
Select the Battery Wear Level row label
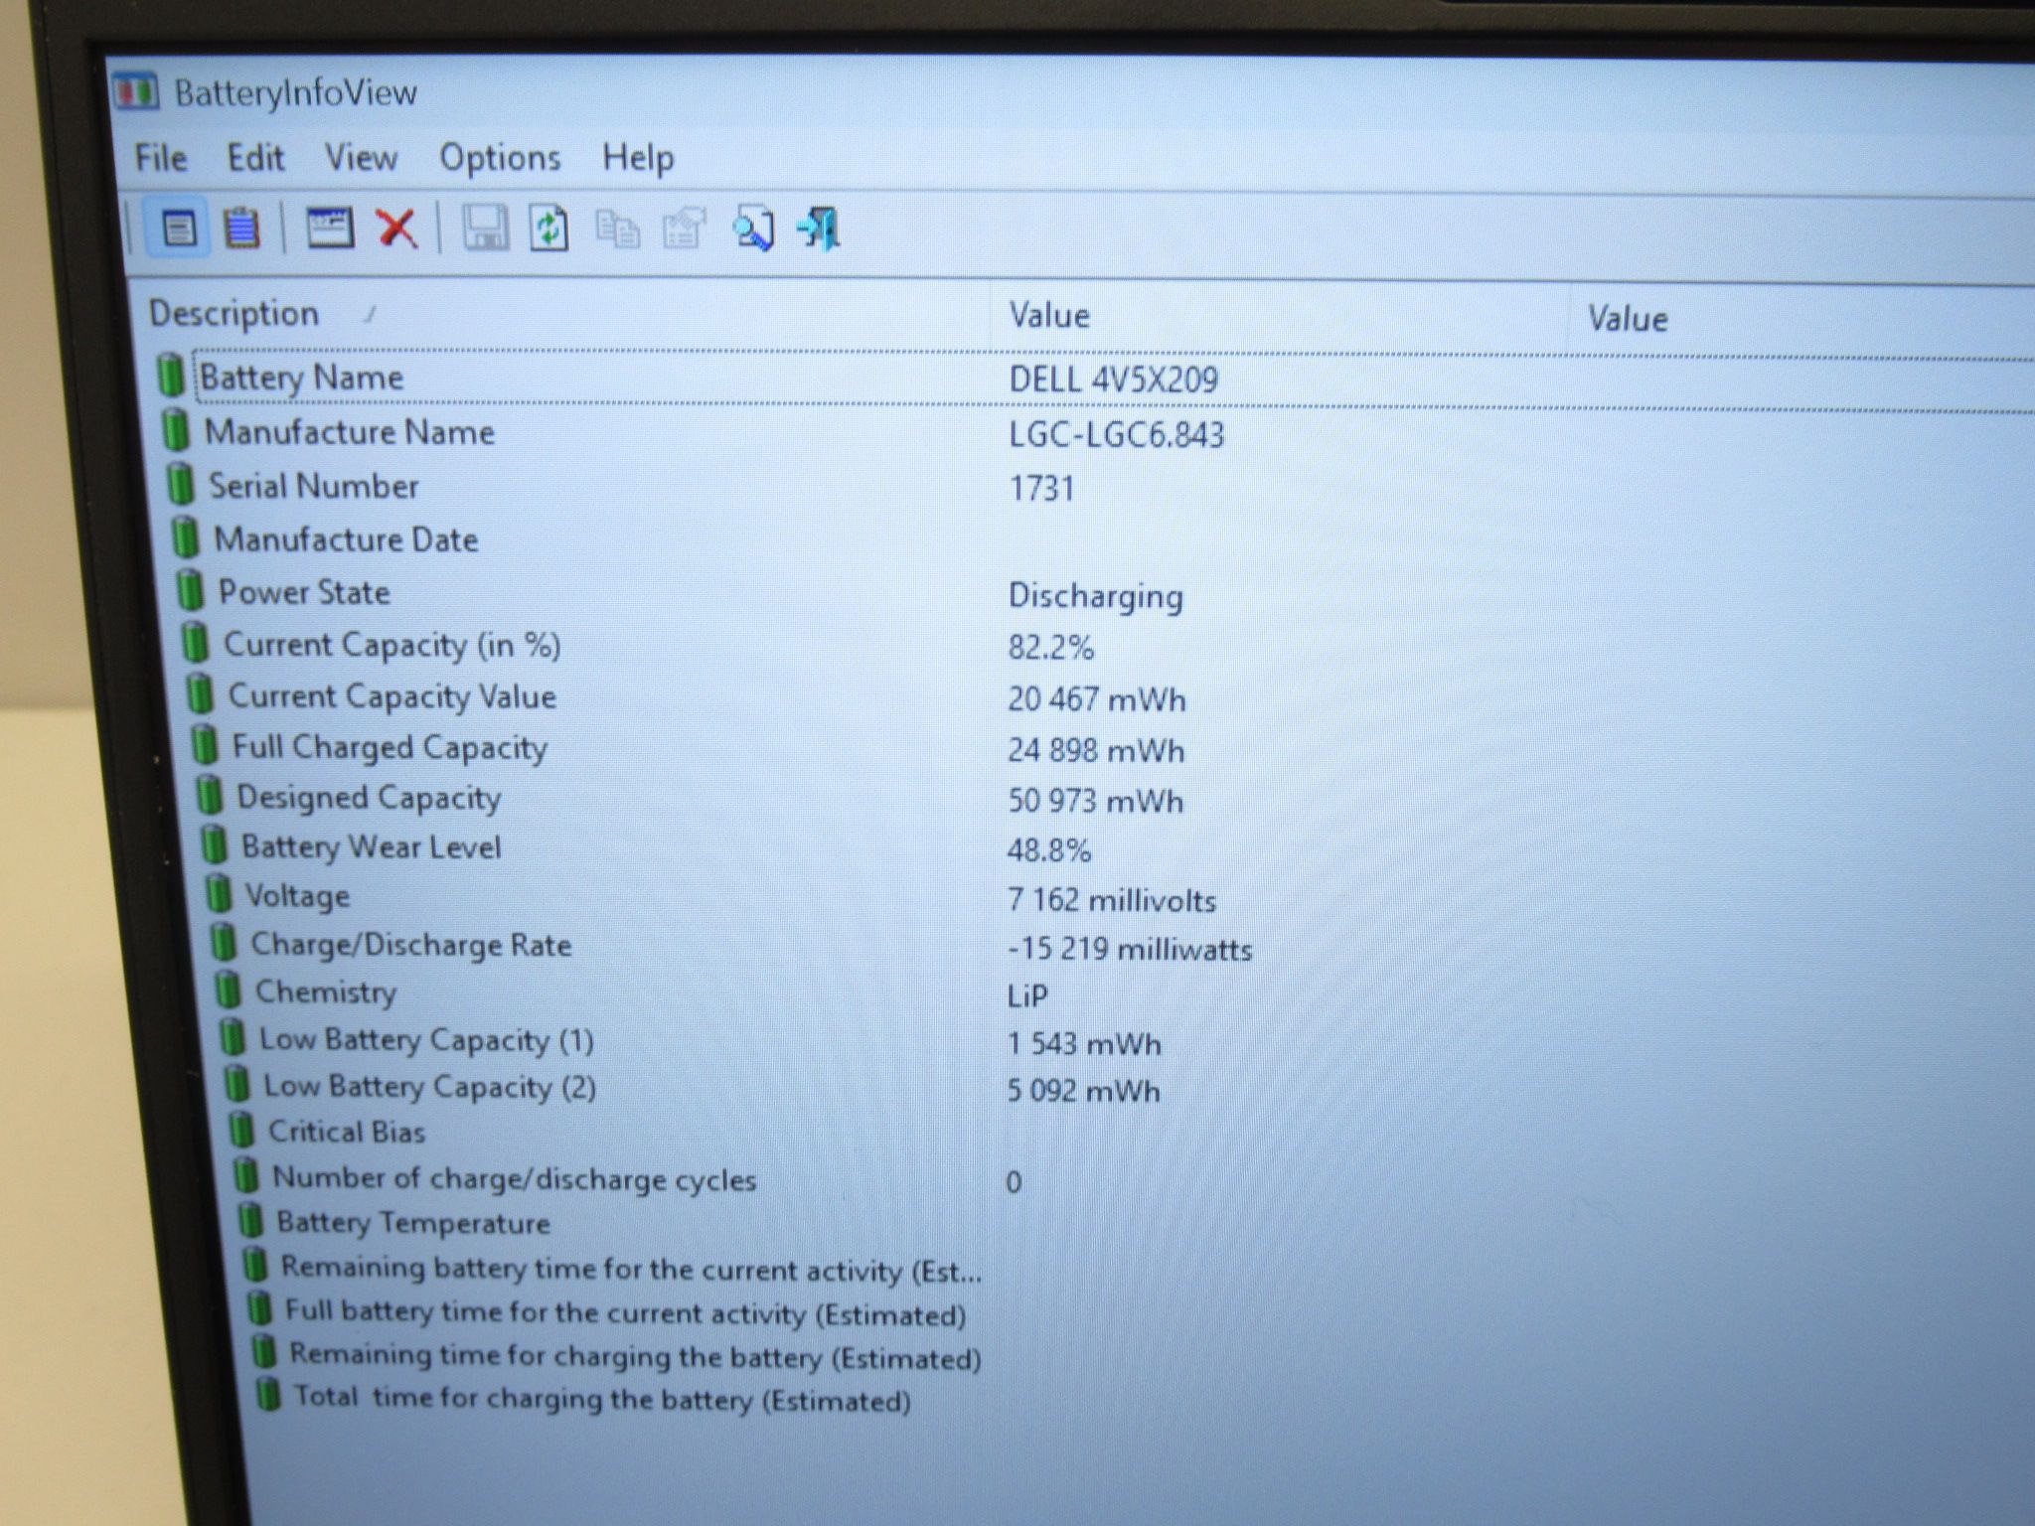pyautogui.click(x=372, y=847)
